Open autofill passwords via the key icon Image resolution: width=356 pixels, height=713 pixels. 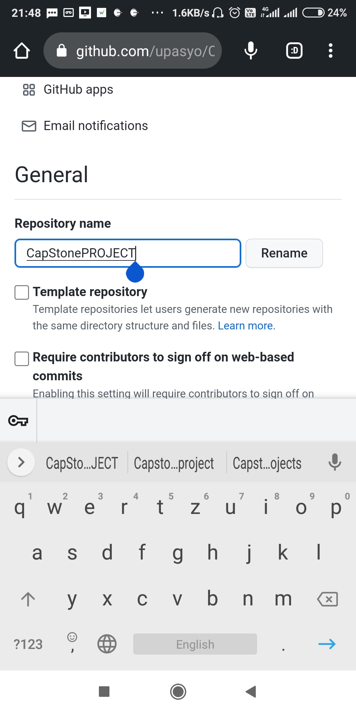click(x=18, y=421)
